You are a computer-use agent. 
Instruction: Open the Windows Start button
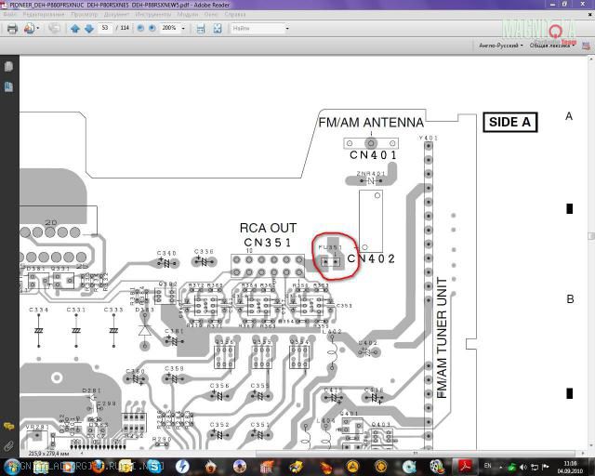pos(11,467)
